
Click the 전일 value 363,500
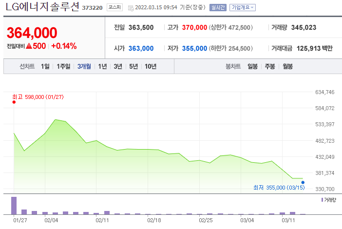coord(141,27)
